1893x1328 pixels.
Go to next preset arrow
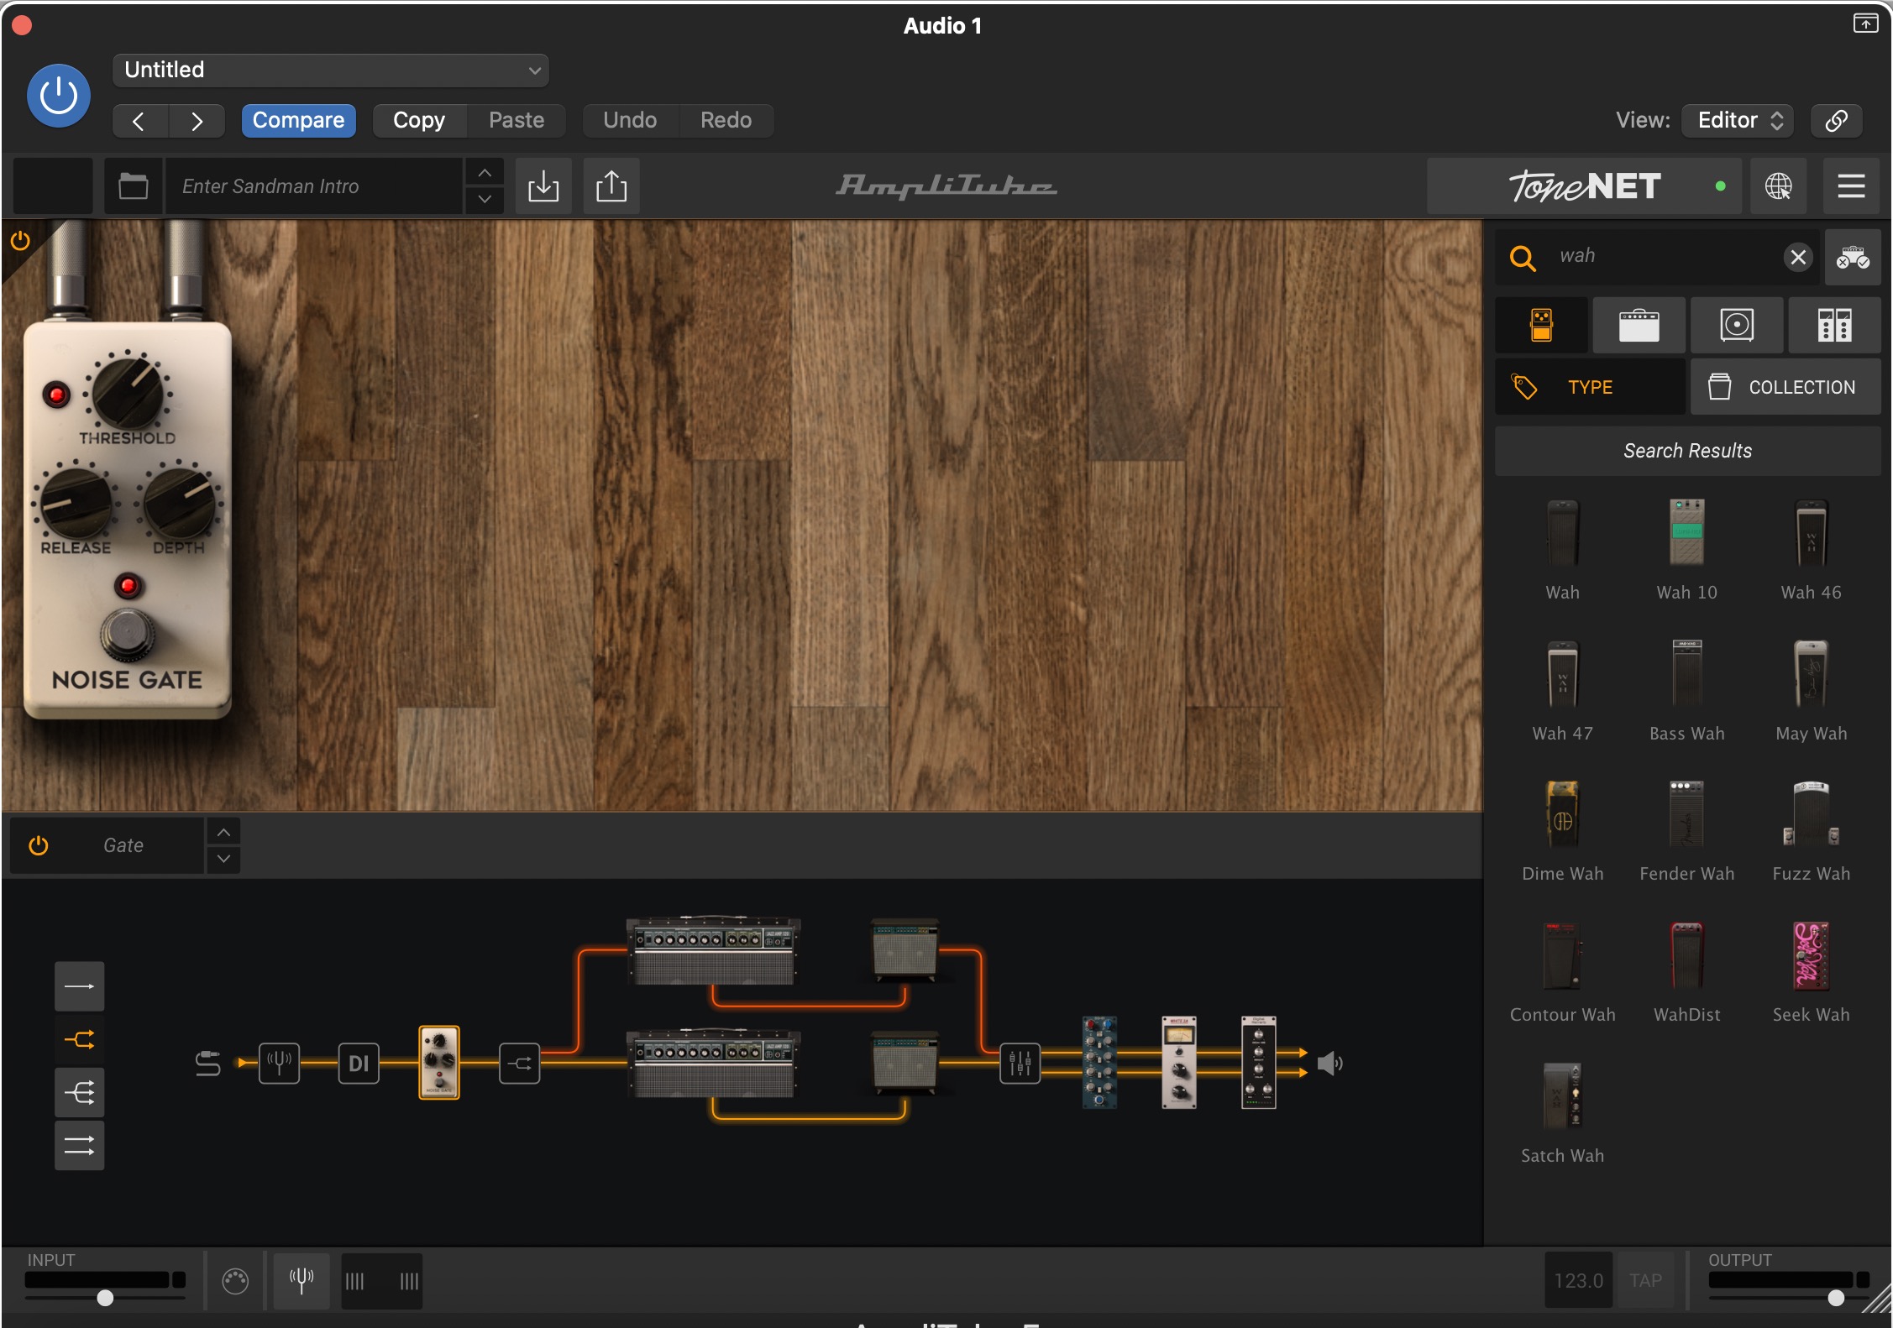tap(197, 121)
